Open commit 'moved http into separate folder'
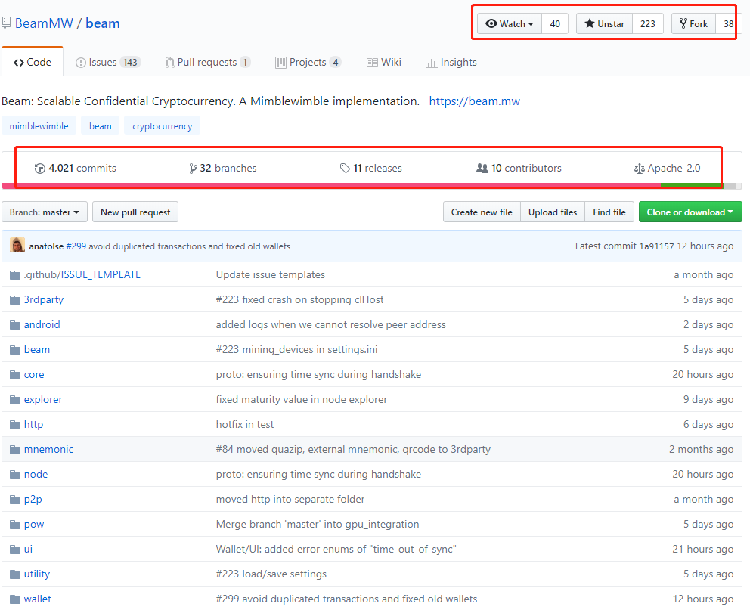Image resolution: width=750 pixels, height=610 pixels. coord(290,500)
